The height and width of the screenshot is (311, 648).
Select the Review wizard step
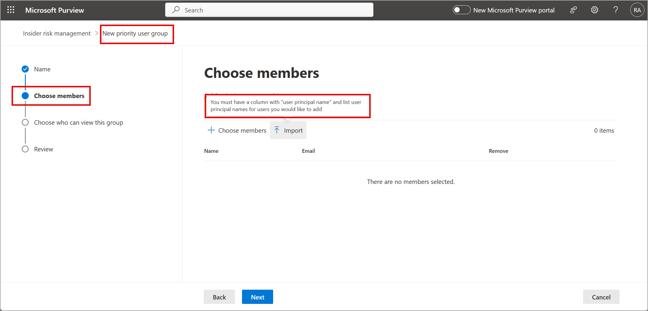43,149
